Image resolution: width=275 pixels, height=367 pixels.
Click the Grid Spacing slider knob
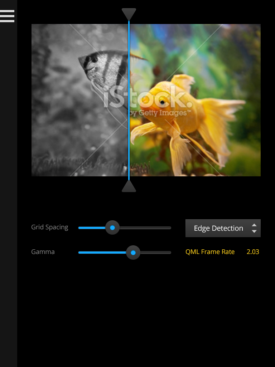click(112, 227)
